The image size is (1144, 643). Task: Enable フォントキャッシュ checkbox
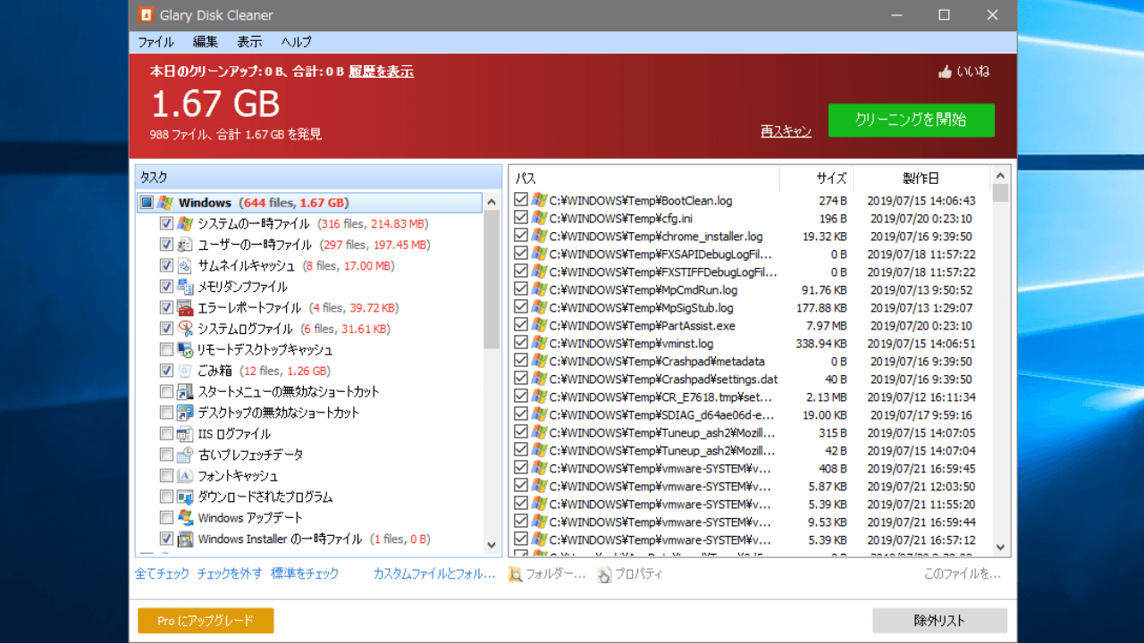click(166, 475)
